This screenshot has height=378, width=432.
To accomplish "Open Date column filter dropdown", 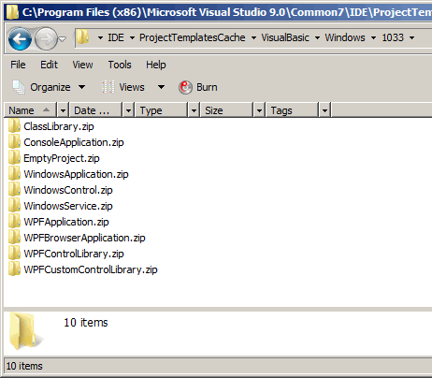I will pos(128,110).
